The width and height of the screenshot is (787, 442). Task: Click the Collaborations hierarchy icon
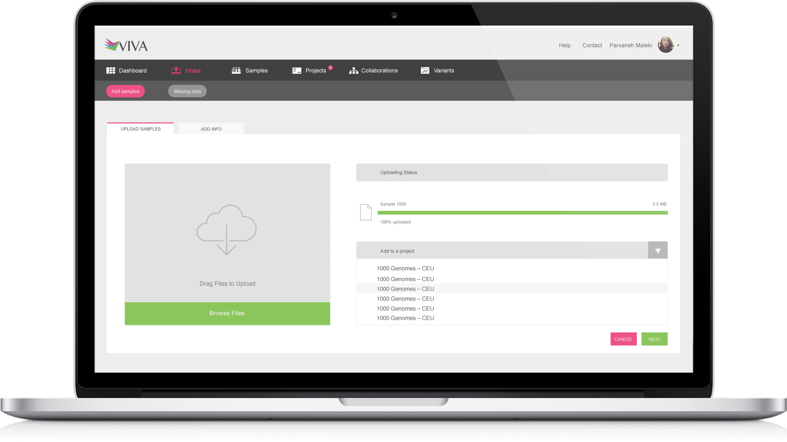[354, 71]
